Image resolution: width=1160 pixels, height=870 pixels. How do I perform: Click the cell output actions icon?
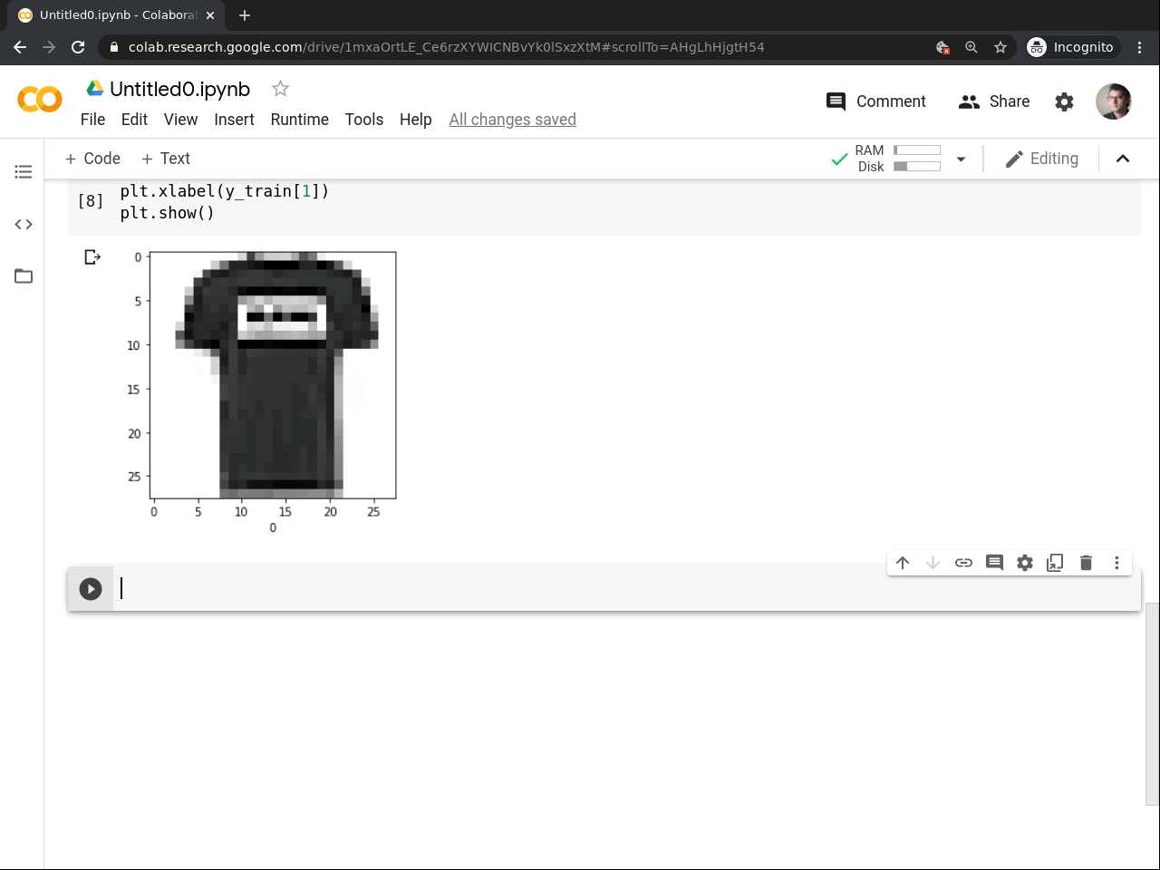(x=92, y=257)
